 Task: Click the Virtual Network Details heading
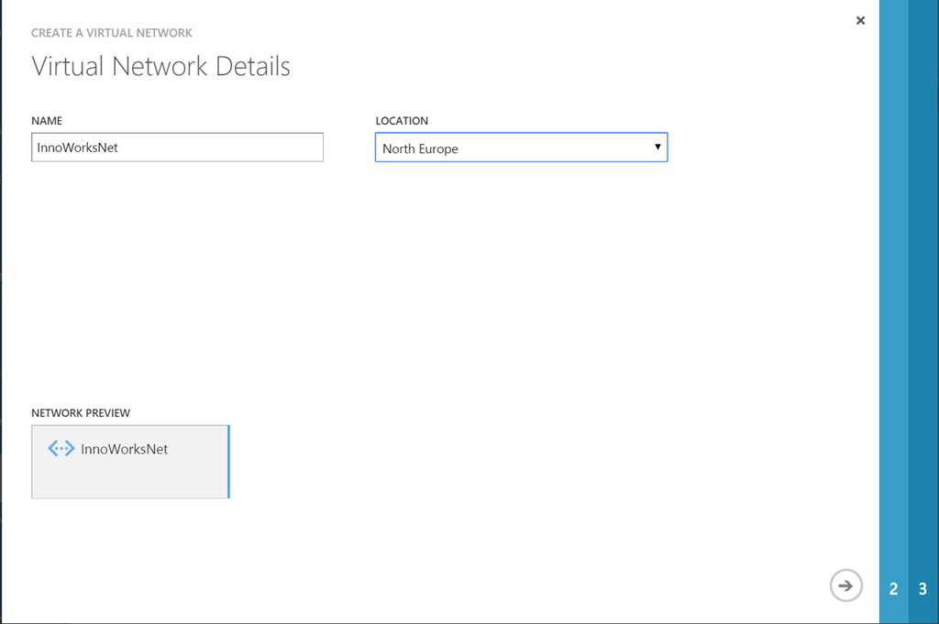pos(160,66)
